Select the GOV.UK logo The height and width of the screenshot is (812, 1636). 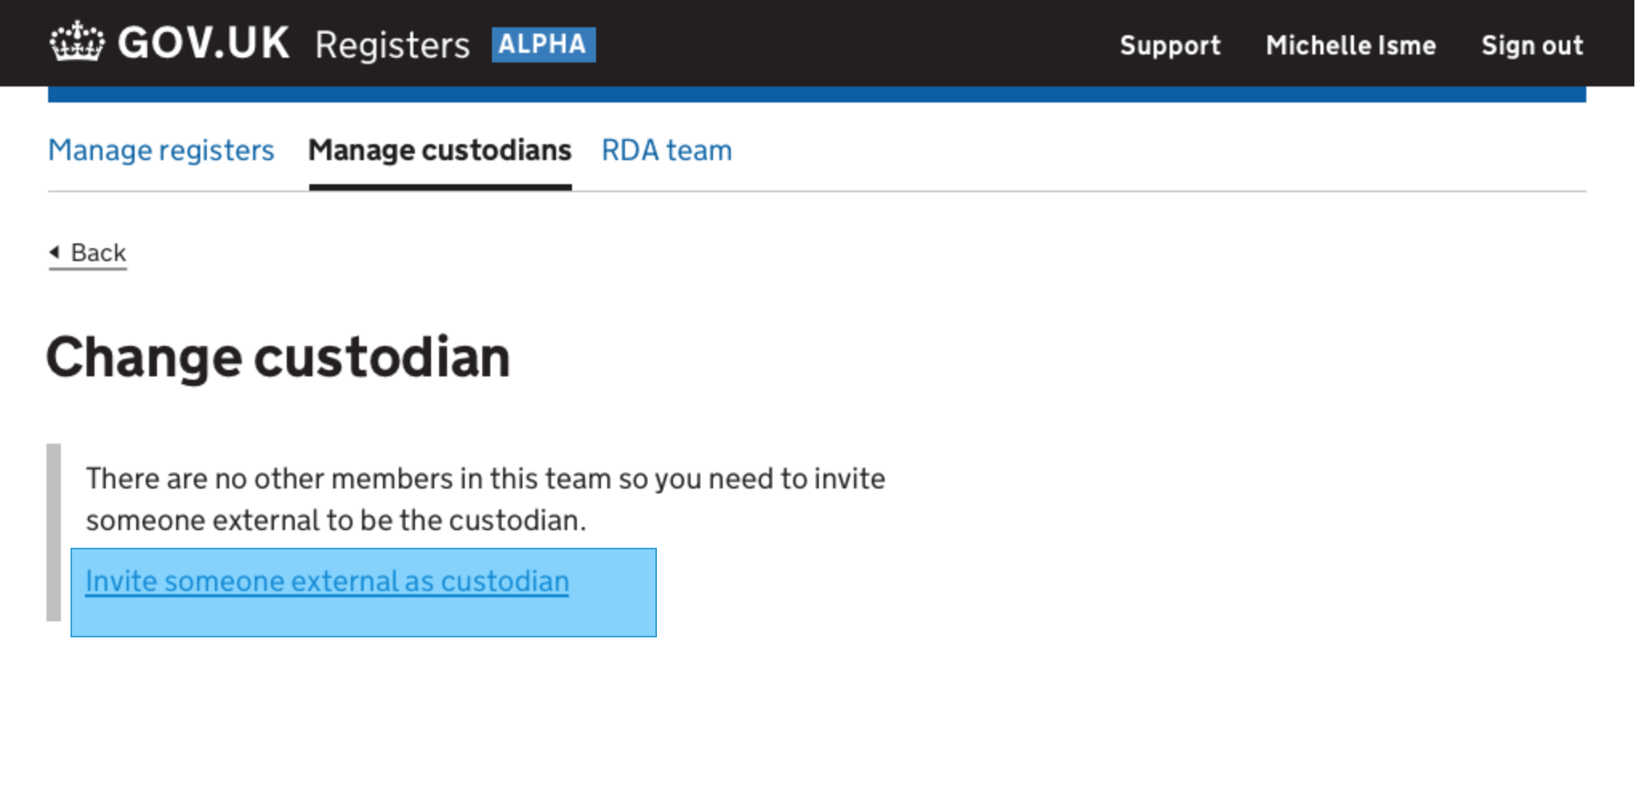point(168,43)
